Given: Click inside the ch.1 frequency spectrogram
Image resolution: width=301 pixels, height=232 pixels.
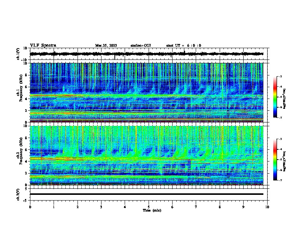Looking at the screenshot, I should 146,92.
